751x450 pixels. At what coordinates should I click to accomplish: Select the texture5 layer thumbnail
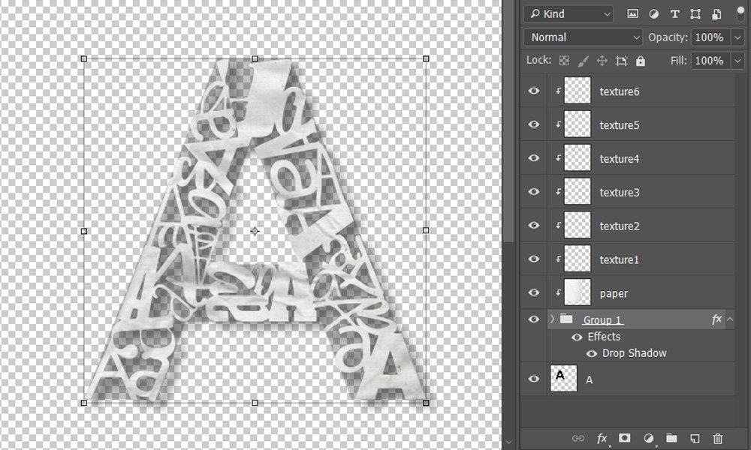[578, 124]
